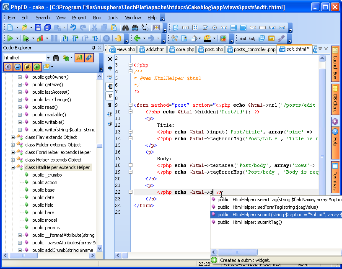Open the Terminals side panel
This screenshot has width=342, height=269.
coord(335,177)
